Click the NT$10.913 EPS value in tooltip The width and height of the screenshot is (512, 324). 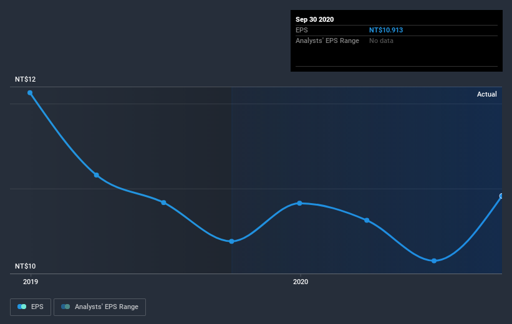pyautogui.click(x=386, y=30)
